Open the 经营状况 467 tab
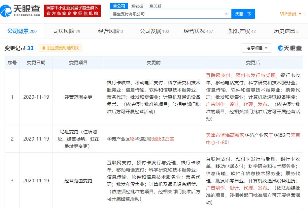 pos(198,31)
